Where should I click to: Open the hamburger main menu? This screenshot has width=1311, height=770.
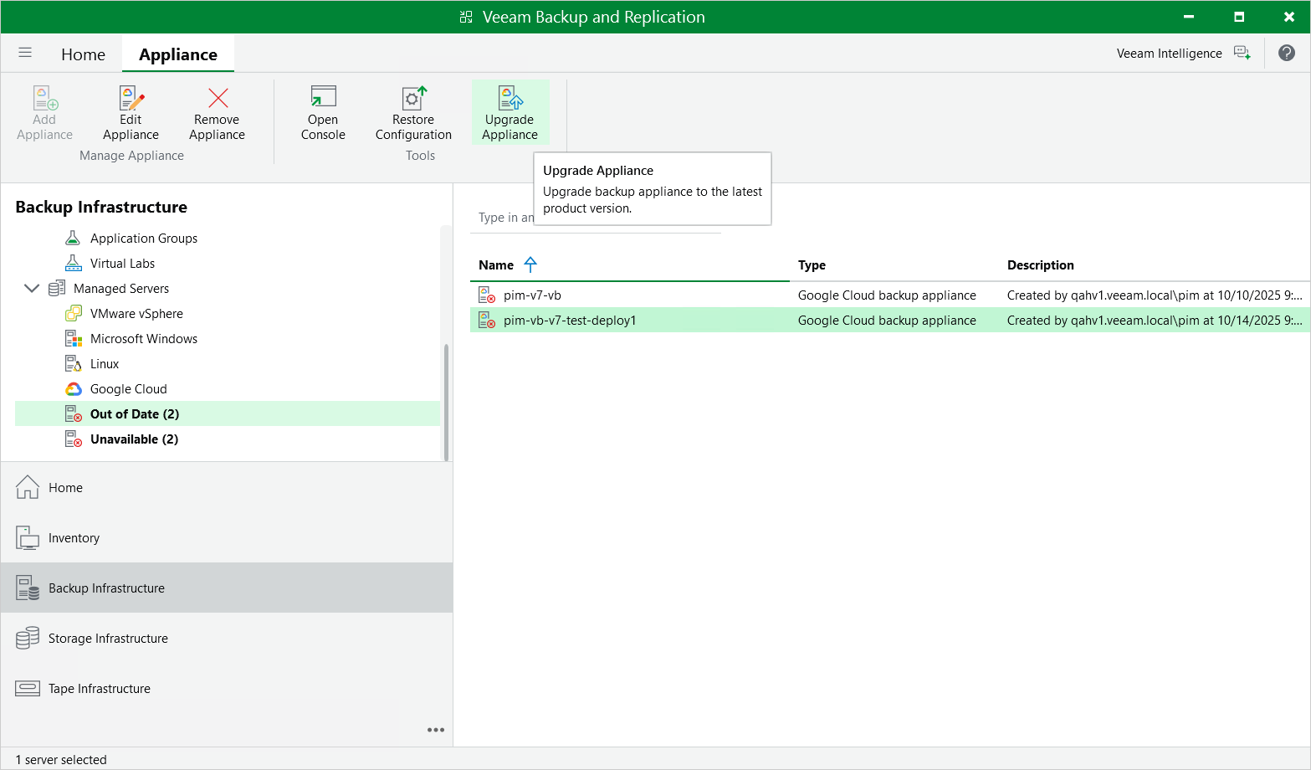tap(25, 53)
